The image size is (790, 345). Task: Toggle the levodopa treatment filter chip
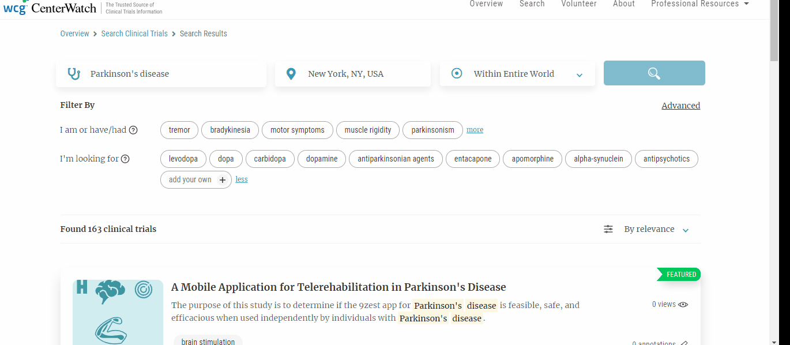(183, 159)
